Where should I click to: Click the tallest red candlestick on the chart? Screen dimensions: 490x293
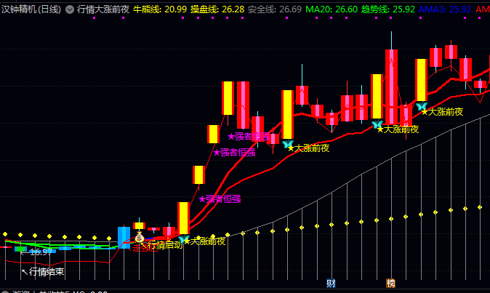[391, 87]
